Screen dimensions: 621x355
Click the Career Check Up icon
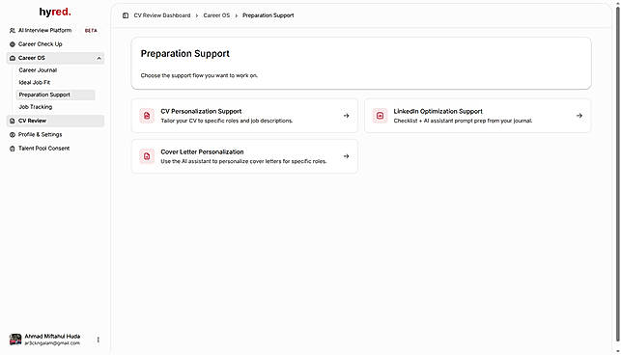[13, 44]
